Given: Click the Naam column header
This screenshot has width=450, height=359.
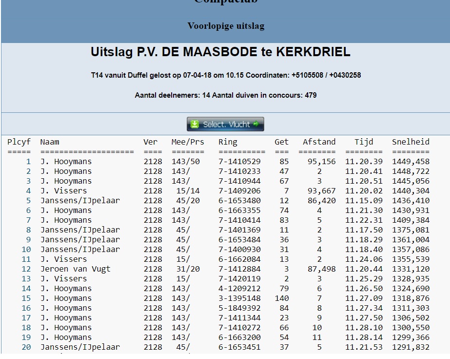Looking at the screenshot, I should click(x=50, y=142).
